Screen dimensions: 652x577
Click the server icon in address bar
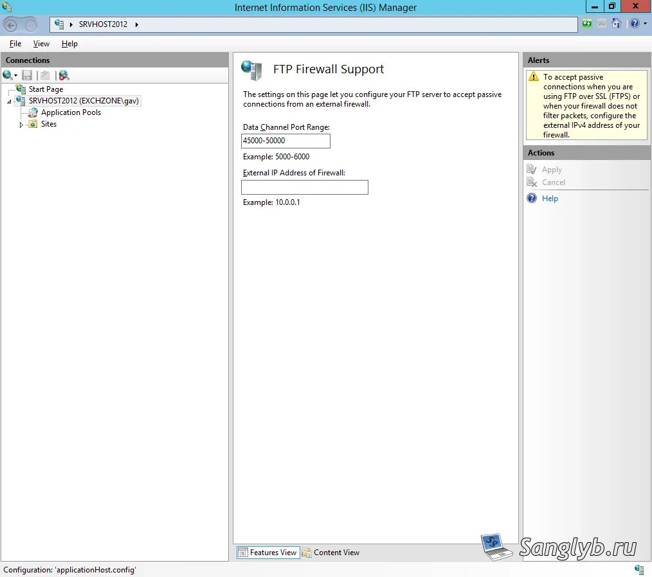click(x=59, y=24)
